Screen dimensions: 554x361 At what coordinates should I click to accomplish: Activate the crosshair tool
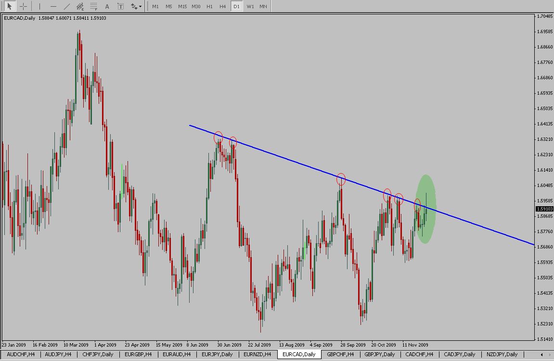click(x=23, y=7)
